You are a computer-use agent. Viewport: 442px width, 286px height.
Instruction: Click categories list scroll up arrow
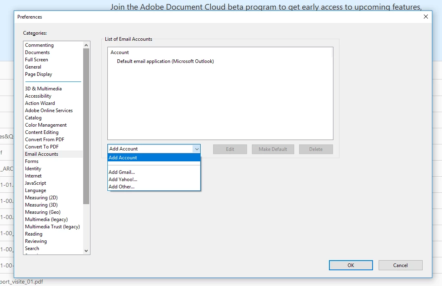pos(86,45)
